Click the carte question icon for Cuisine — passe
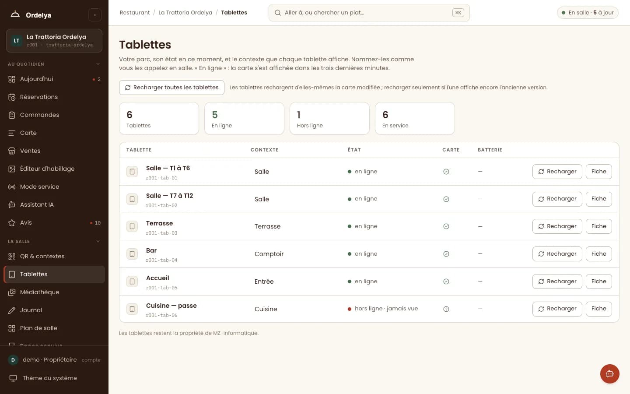Viewport: 630px width, 394px height. 446,309
